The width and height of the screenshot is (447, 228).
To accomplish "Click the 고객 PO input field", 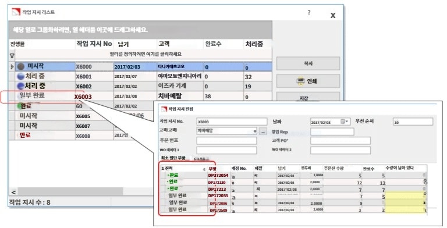I will pyautogui.click(x=340, y=141).
